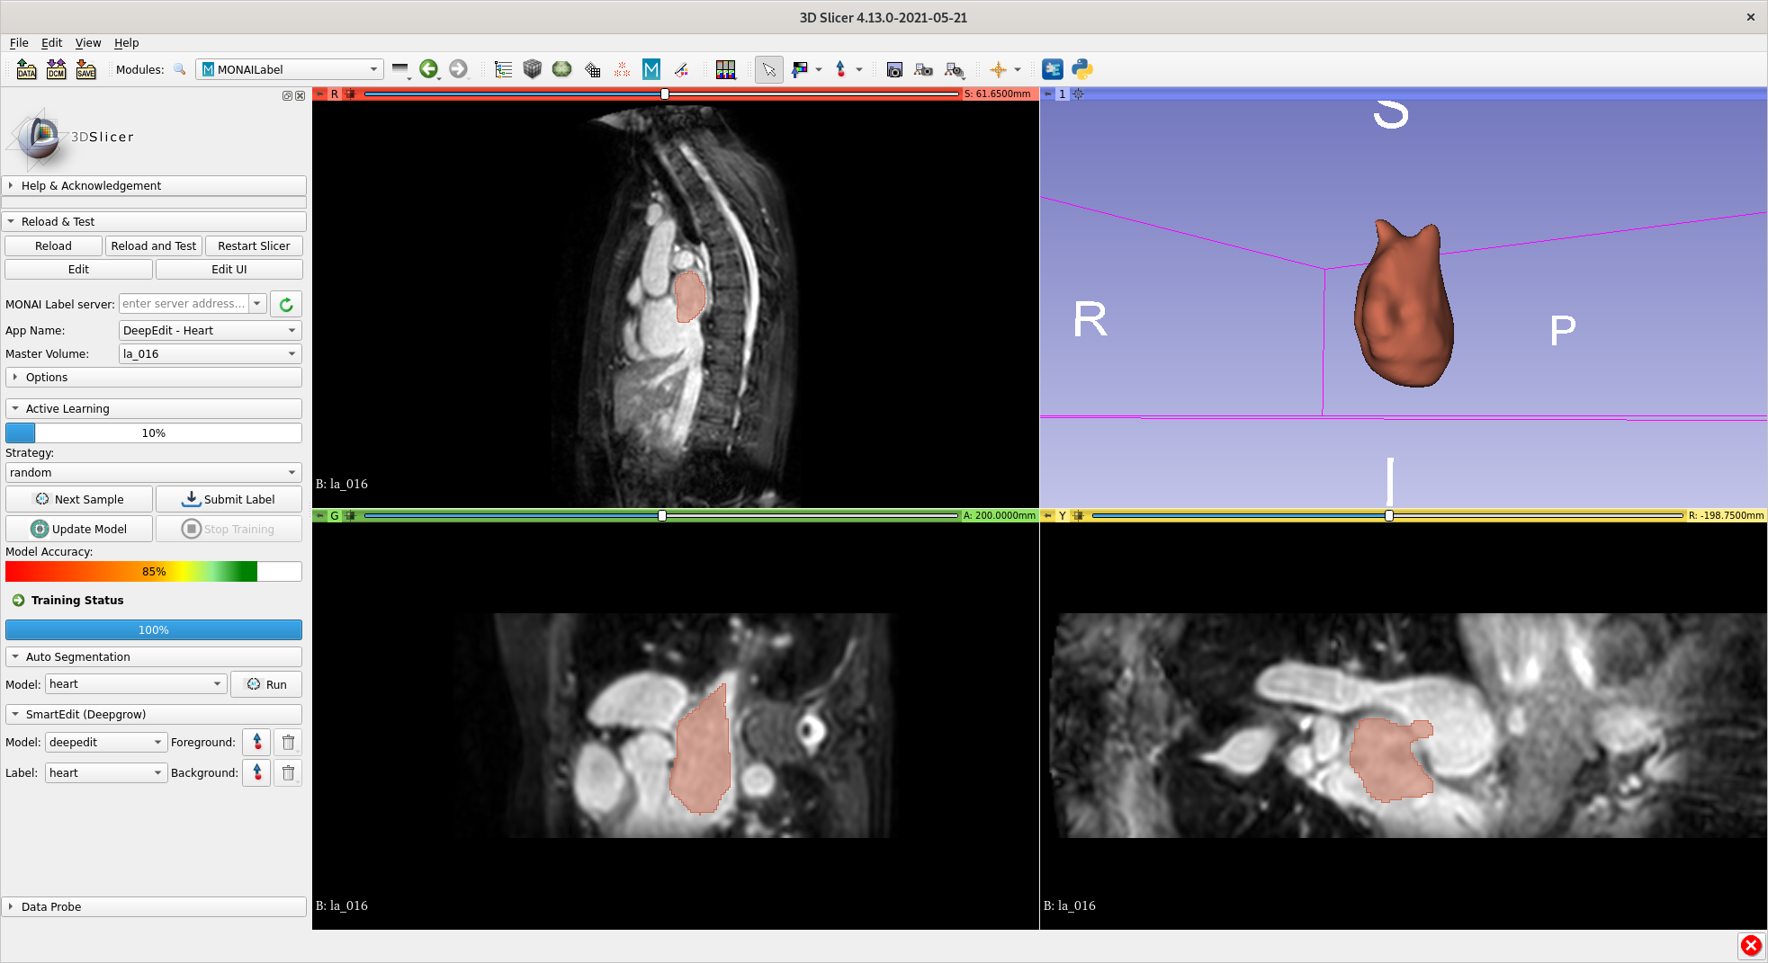Open the Segment Editor pencil icon
1768x963 pixels.
681,69
